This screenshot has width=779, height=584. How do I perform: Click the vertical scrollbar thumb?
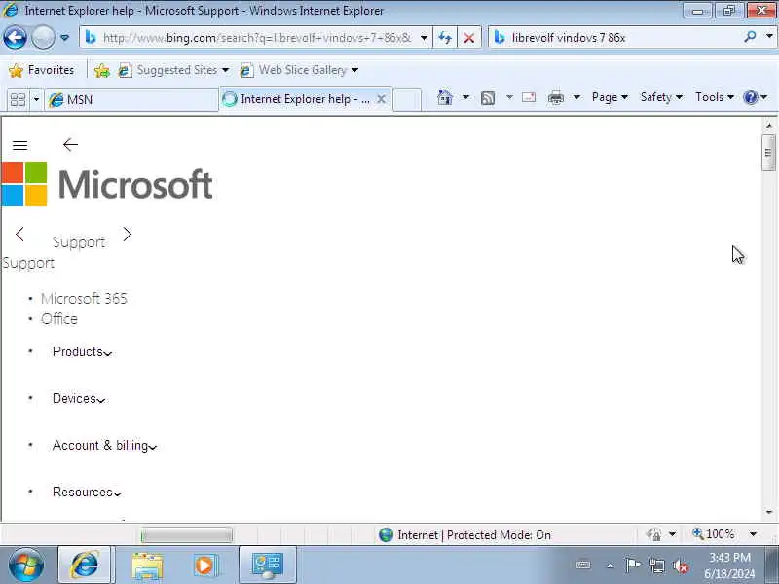point(768,153)
